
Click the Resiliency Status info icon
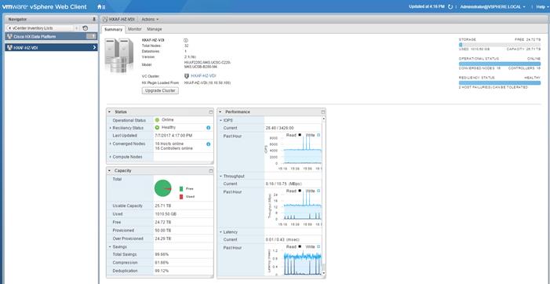click(x=209, y=128)
